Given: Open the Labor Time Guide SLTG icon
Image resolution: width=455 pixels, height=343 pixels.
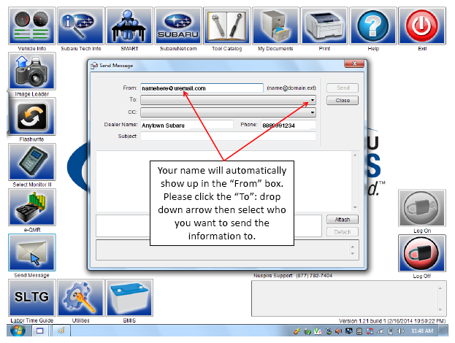Looking at the screenshot, I should [32, 298].
